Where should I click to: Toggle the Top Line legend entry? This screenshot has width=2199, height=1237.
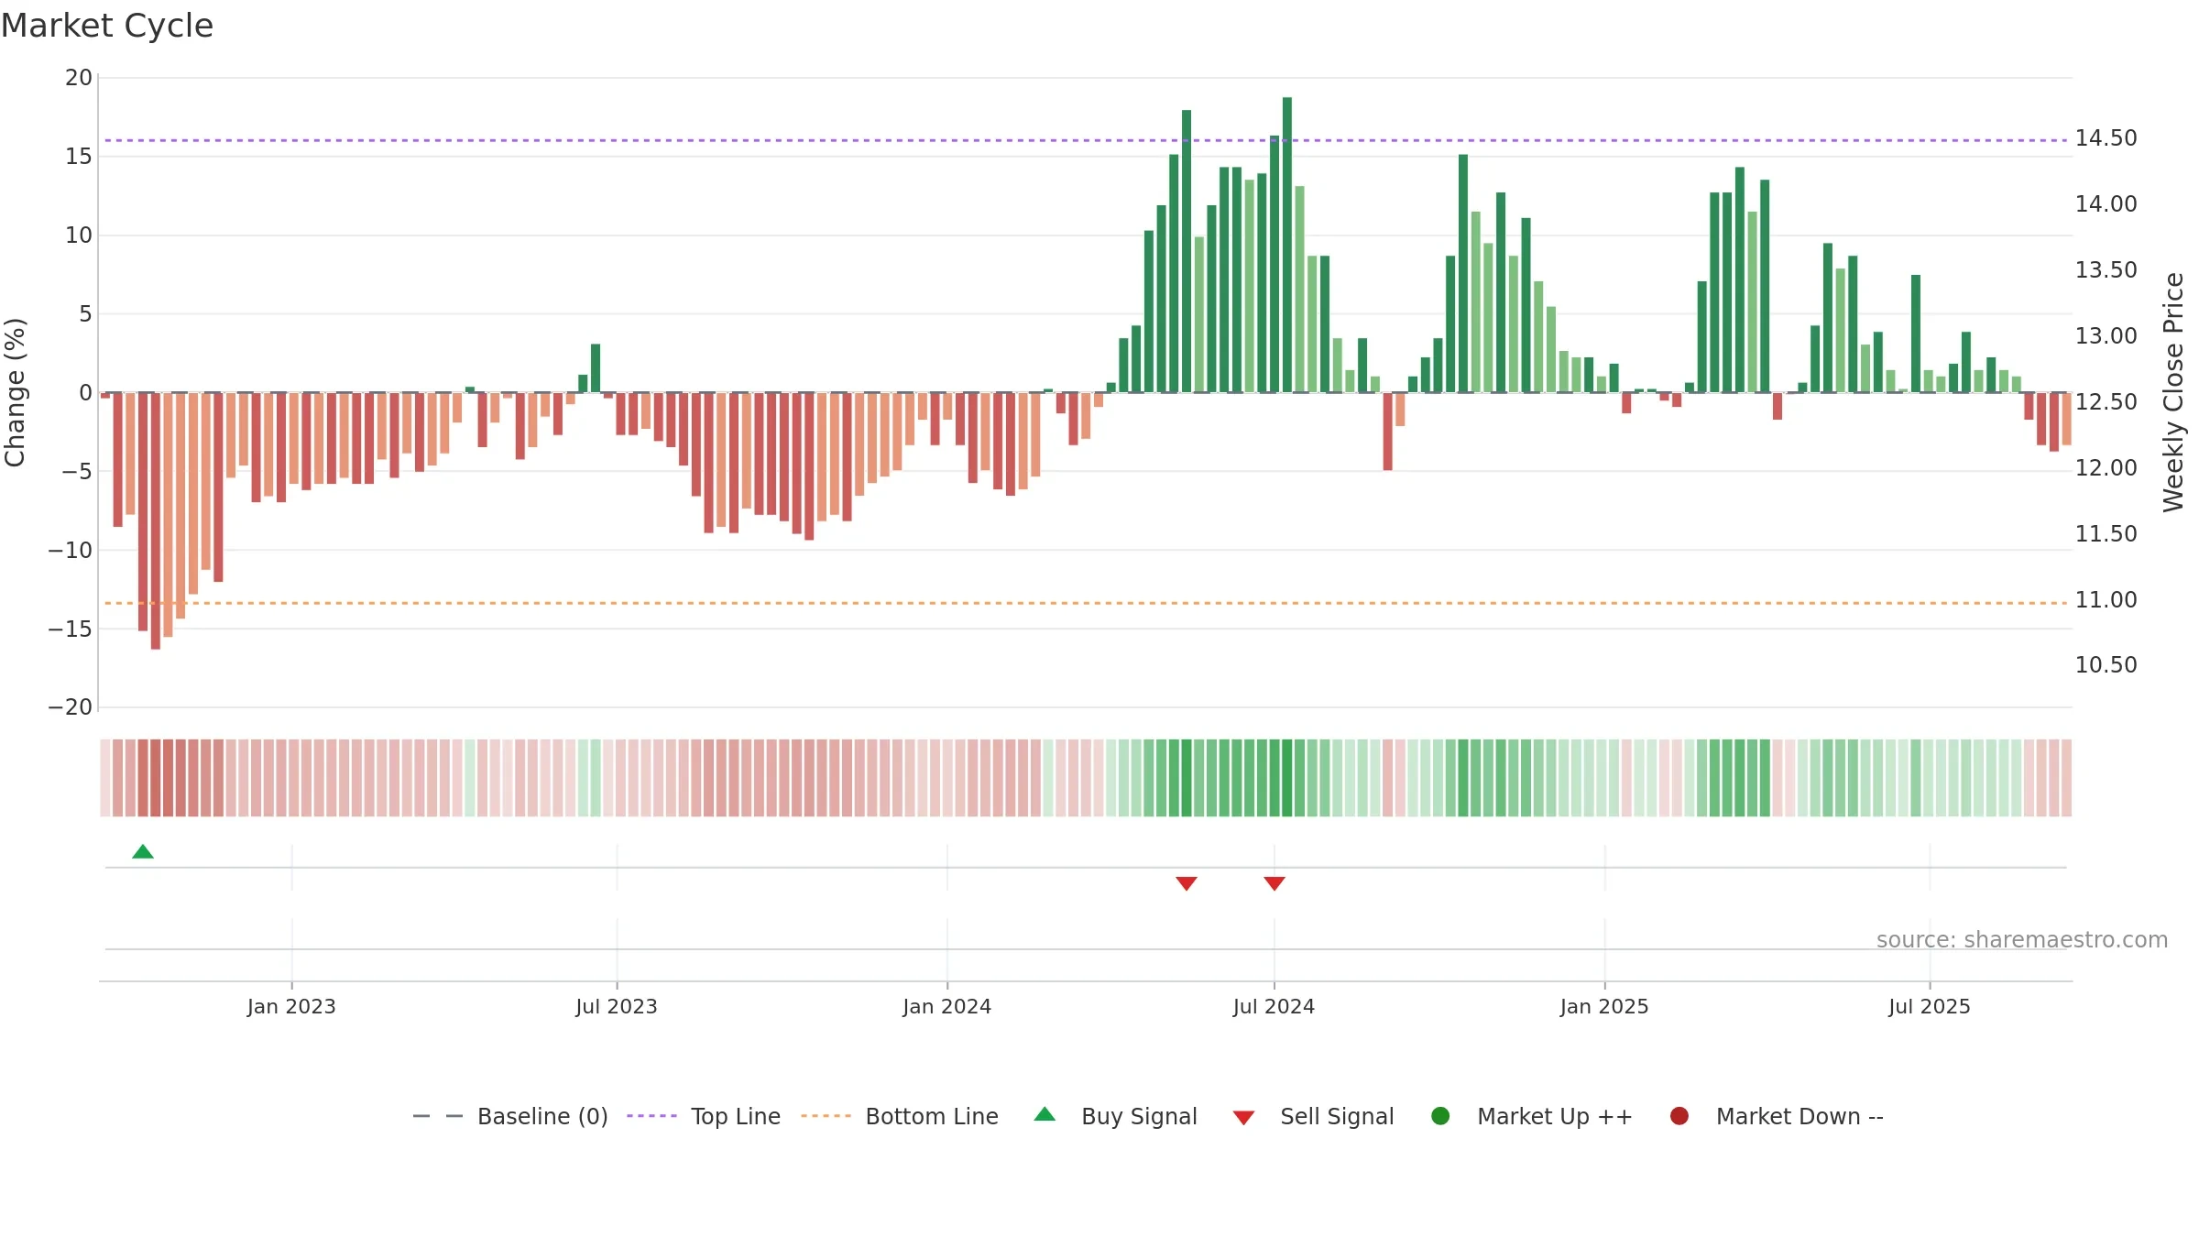pos(704,1116)
